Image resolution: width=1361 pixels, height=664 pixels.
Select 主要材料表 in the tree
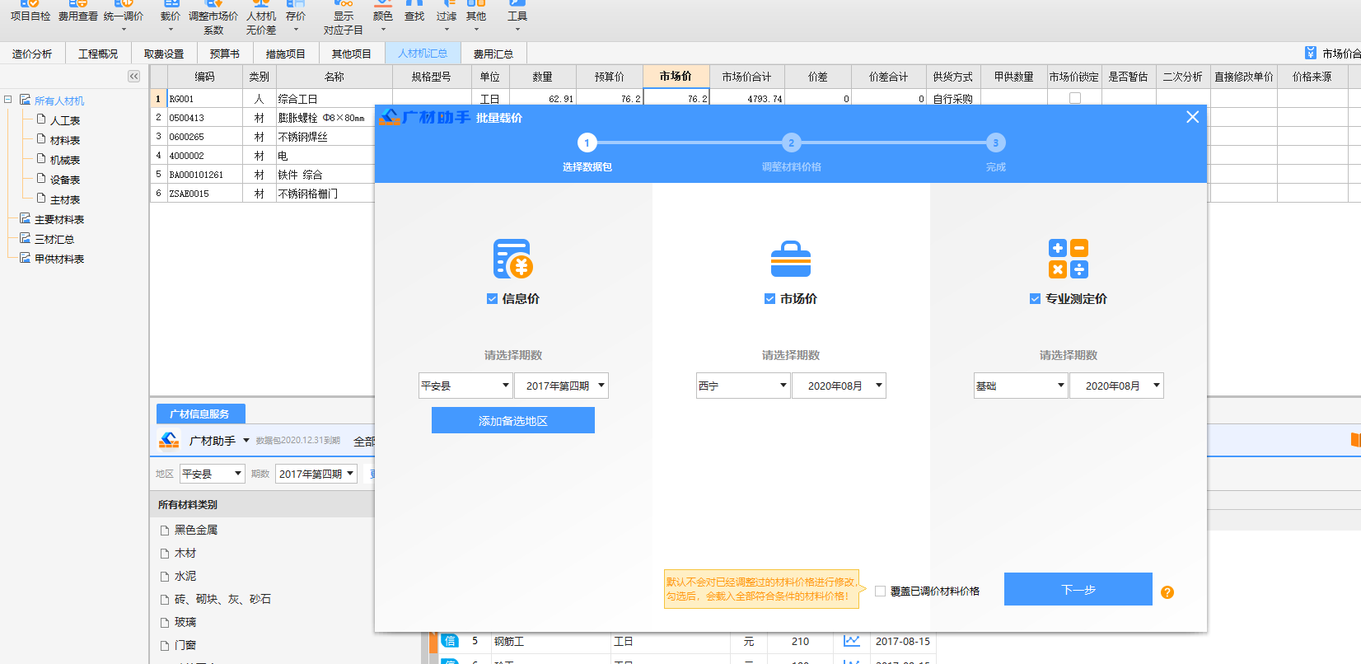[x=59, y=219]
